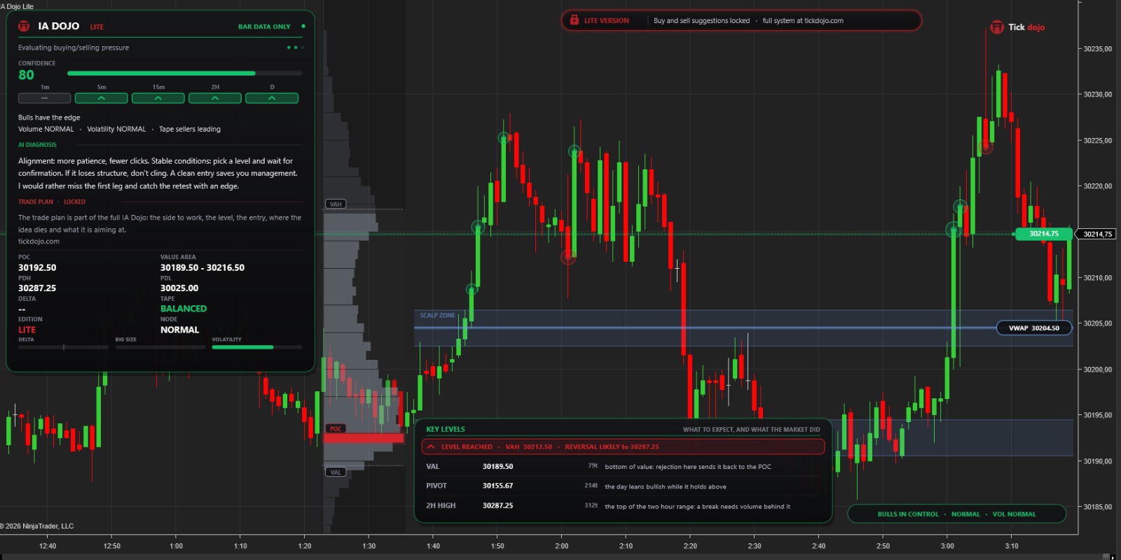Click the Tick dojo torii logo
The image size is (1121, 560).
(x=997, y=27)
